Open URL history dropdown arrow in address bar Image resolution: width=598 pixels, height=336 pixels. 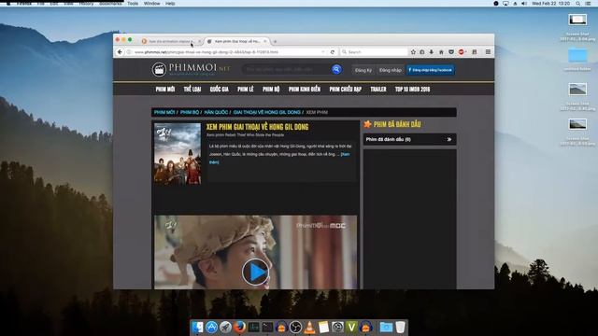(323, 52)
